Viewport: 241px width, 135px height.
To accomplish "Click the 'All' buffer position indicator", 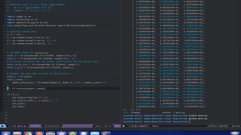I will pos(117,126).
